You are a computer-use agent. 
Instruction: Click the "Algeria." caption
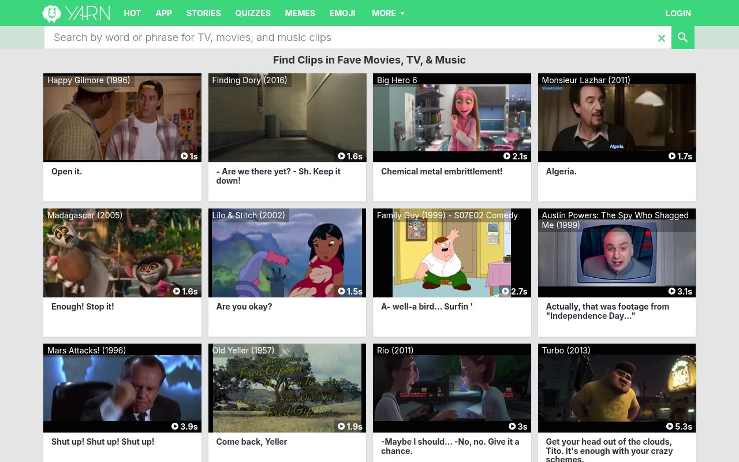coord(561,172)
